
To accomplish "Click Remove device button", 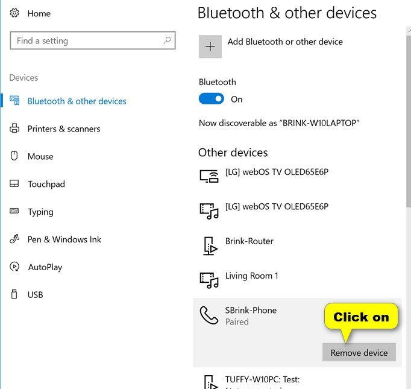I will [x=359, y=352].
